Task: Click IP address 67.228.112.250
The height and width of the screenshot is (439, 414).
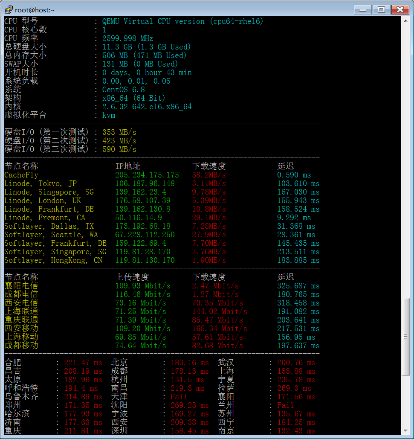Action: (145, 235)
